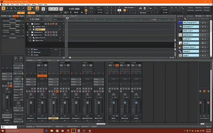Expand the iZotope Iris 2 1 folder
The width and height of the screenshot is (213, 133).
tap(28, 32)
